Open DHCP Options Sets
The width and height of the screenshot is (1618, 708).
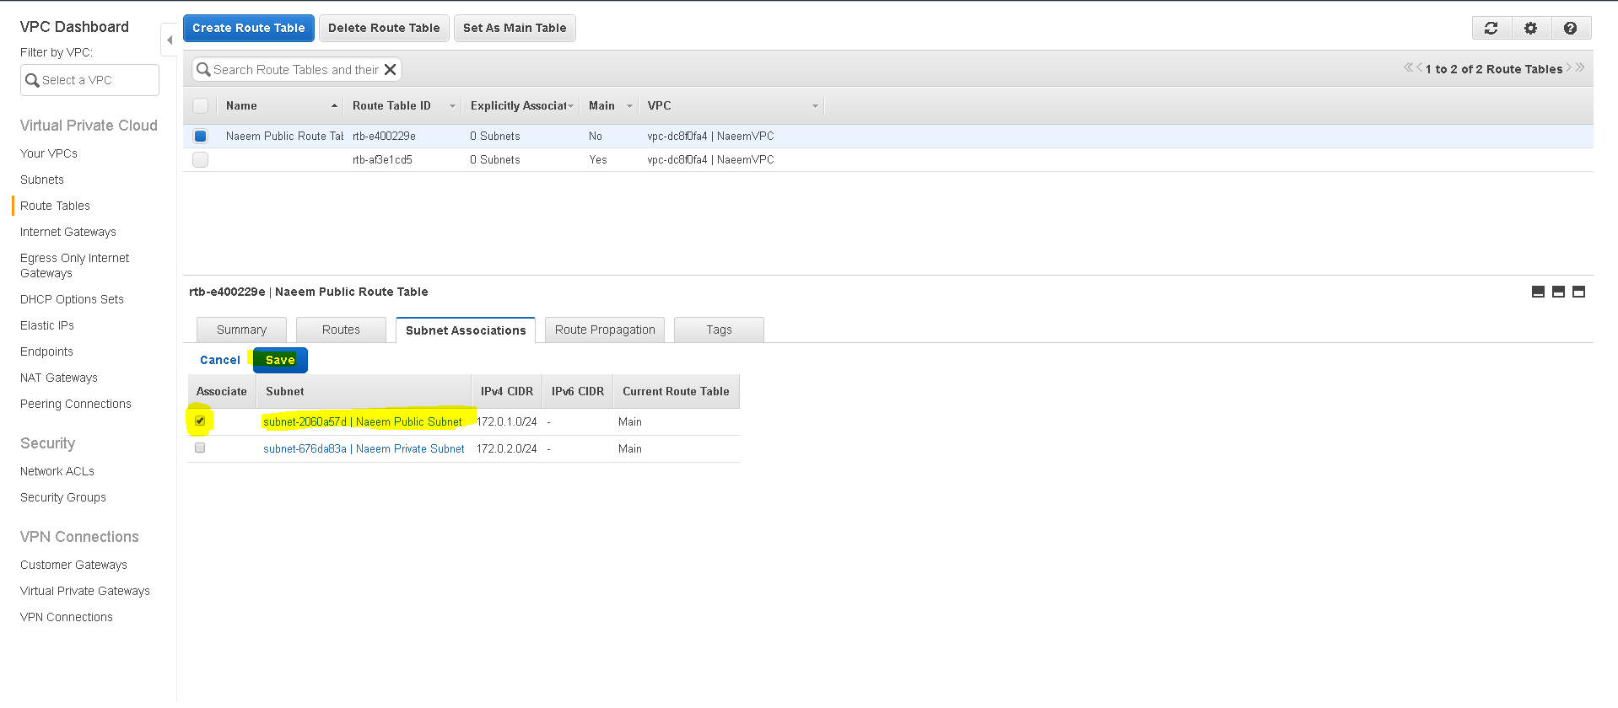pos(72,299)
